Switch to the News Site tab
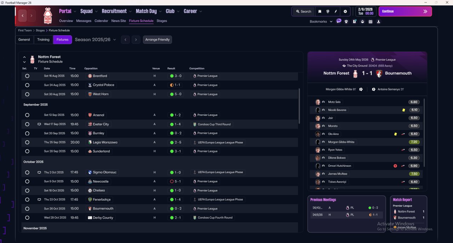The width and height of the screenshot is (453, 243). (x=119, y=21)
